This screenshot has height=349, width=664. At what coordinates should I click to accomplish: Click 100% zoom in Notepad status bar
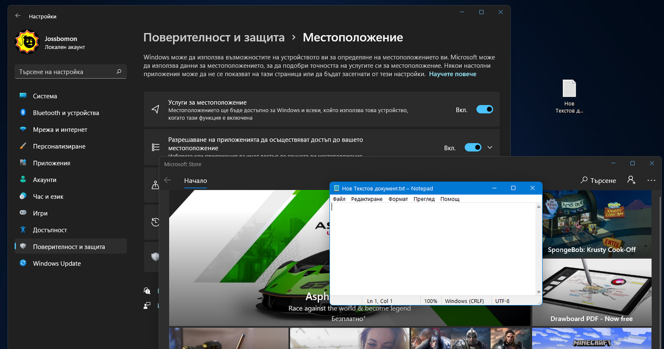[x=431, y=301]
